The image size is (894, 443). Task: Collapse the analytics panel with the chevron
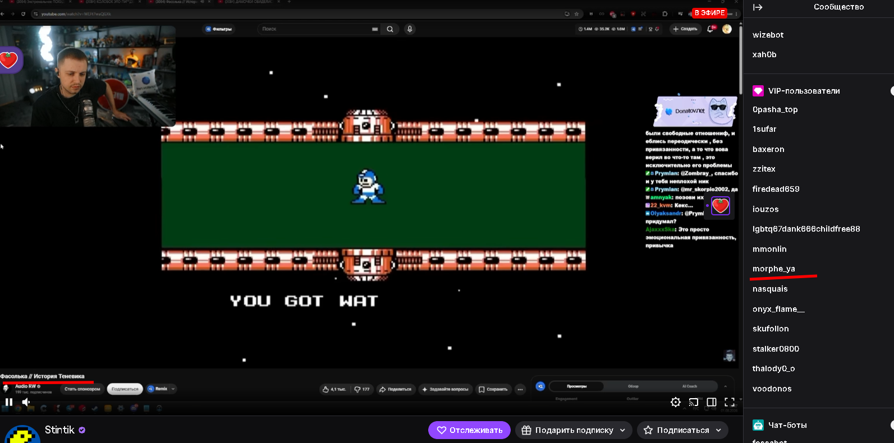point(726,386)
